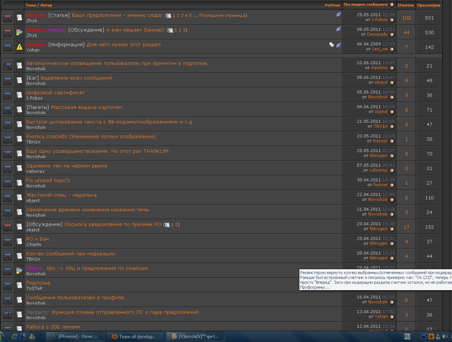Viewport: 452px width, 342px height.
Task: Click RU language indicator in taskbar
Action: tap(407, 336)
